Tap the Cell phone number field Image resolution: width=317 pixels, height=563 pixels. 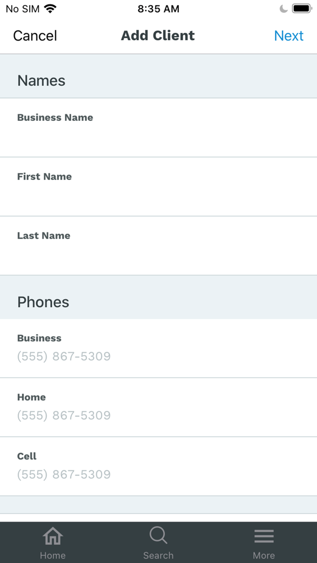click(158, 474)
